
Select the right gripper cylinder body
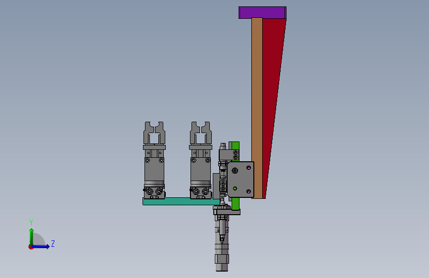pyautogui.click(x=200, y=170)
